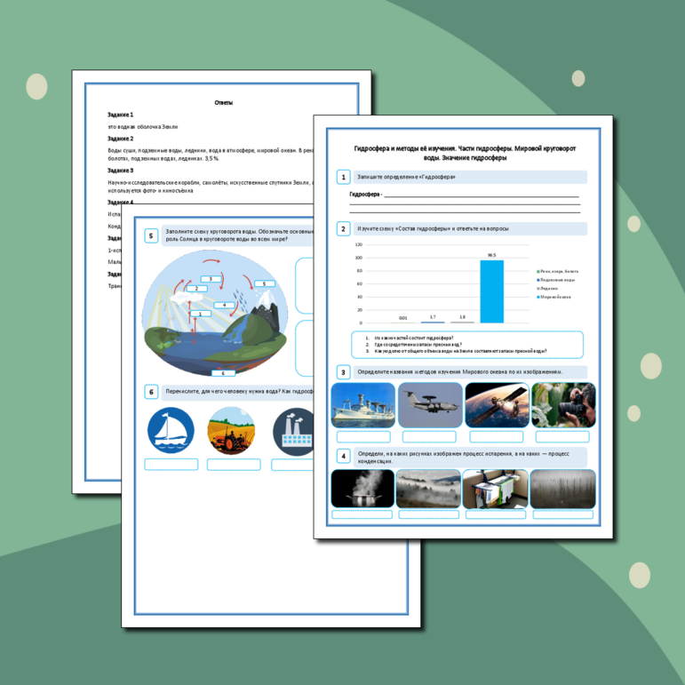Click the sailboat icon in task 6
The image size is (685, 685).
pyautogui.click(x=171, y=431)
